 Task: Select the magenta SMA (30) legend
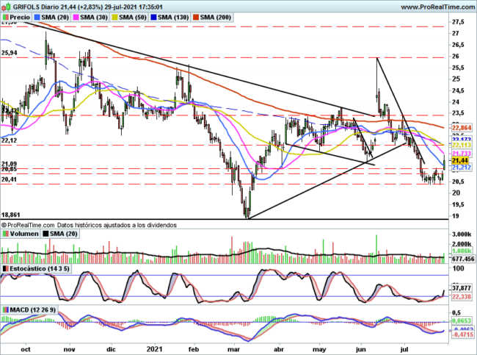click(90, 18)
